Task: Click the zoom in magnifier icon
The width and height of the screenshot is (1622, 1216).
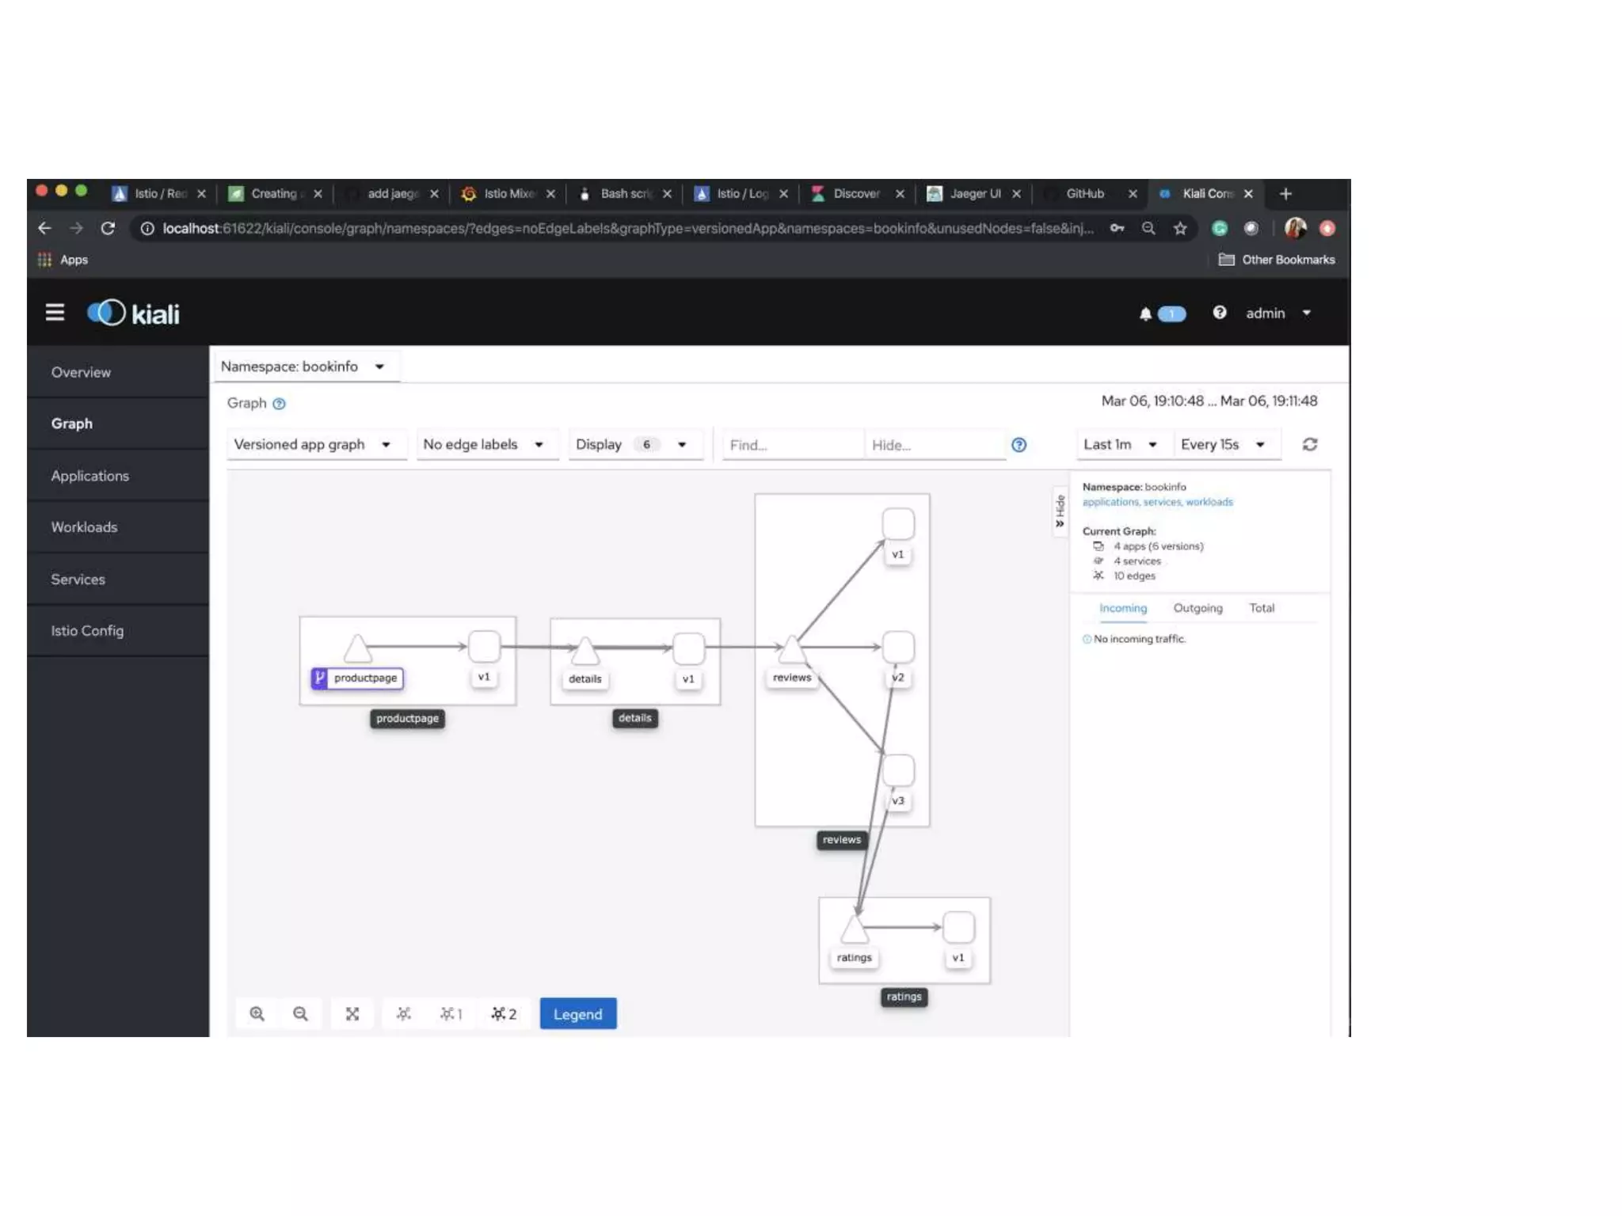Action: click(x=257, y=1014)
